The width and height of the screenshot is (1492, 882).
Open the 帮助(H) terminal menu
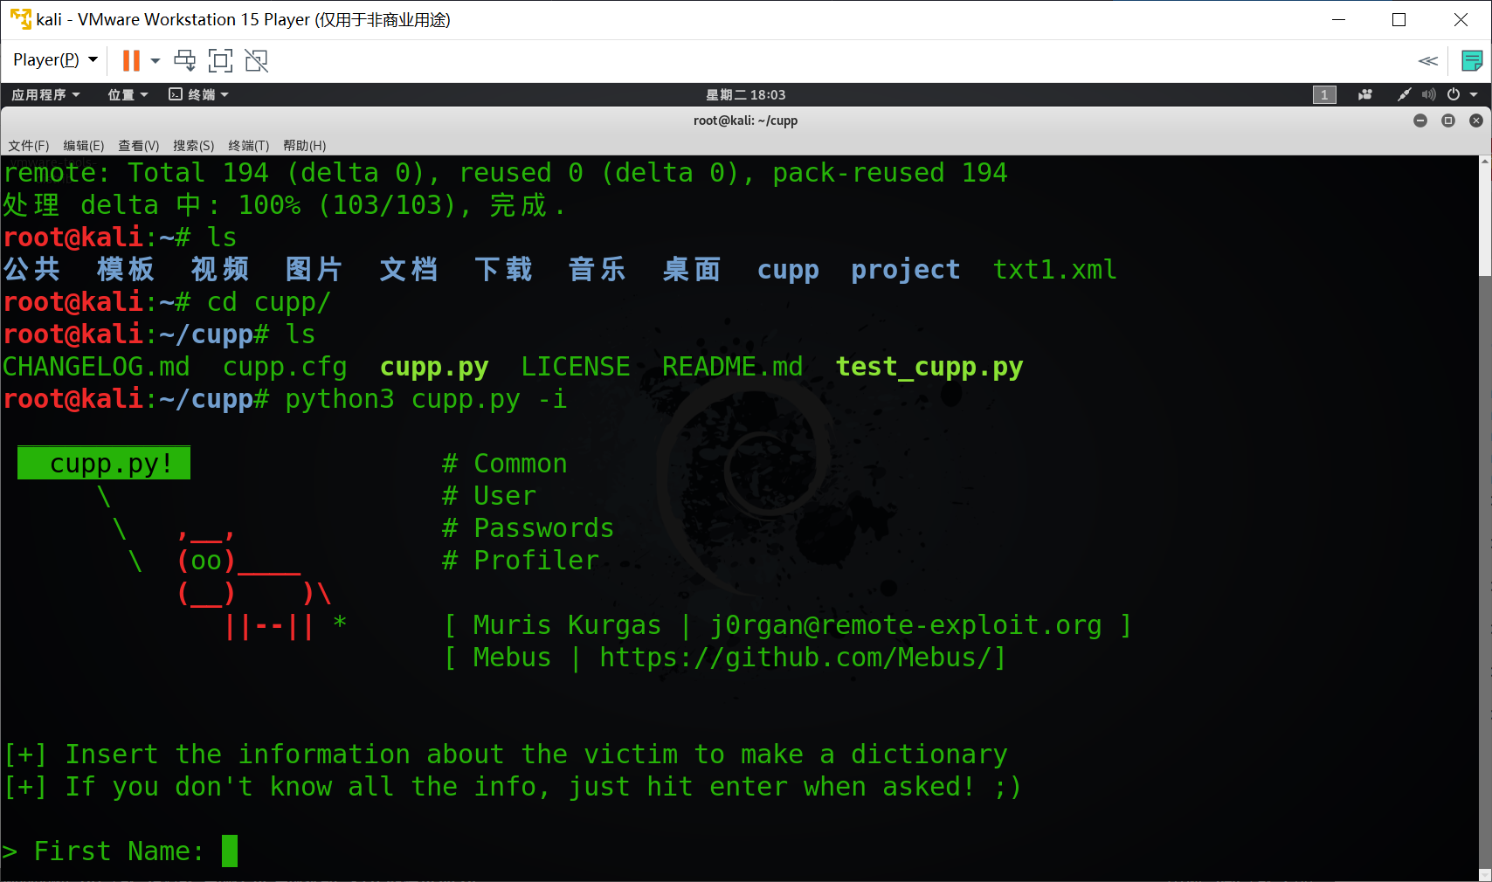pyautogui.click(x=305, y=146)
